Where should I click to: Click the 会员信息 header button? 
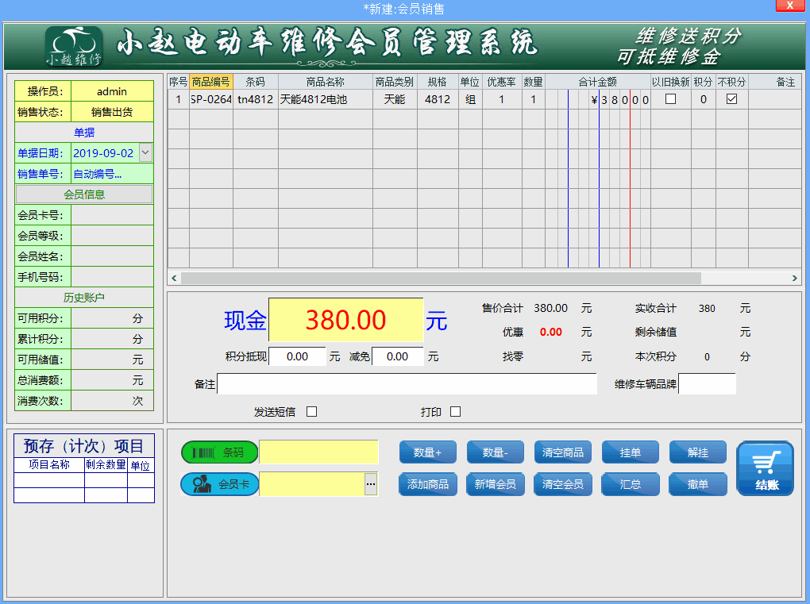click(84, 194)
